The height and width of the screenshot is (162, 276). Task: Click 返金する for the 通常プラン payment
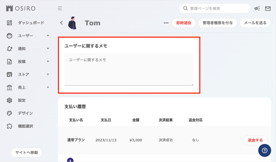click(x=255, y=140)
